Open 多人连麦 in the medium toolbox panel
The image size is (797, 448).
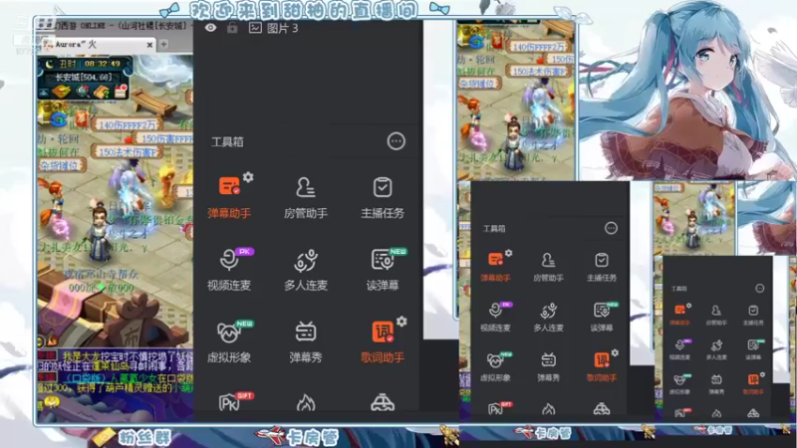[548, 317]
